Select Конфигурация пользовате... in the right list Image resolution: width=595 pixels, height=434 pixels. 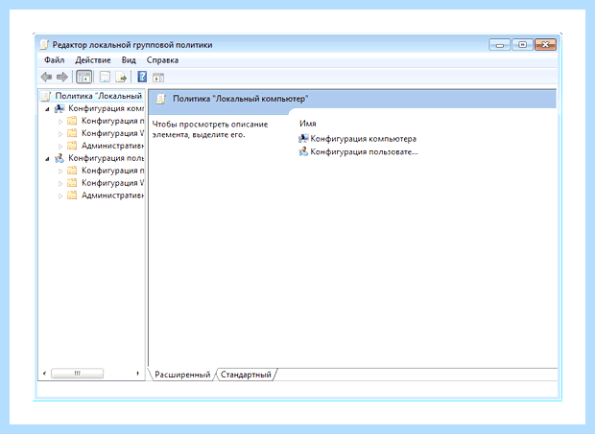[x=364, y=152]
